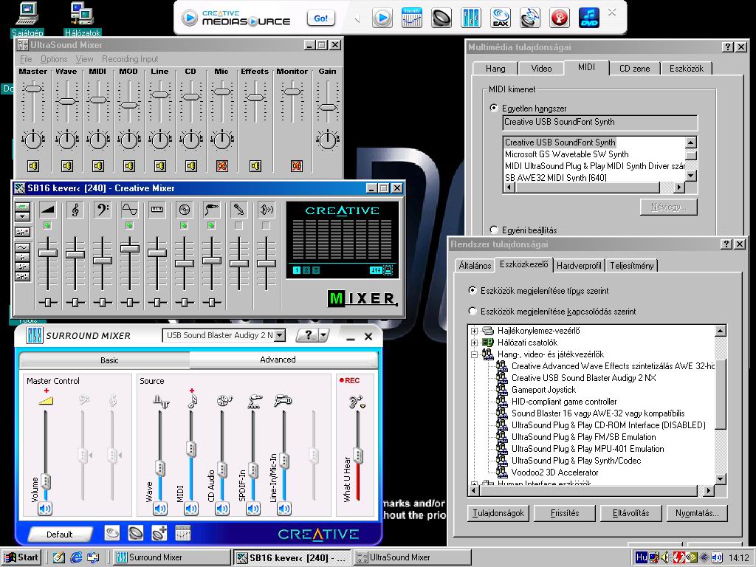Toggle green checkbox under master volume in Creative Mixer

(47, 225)
